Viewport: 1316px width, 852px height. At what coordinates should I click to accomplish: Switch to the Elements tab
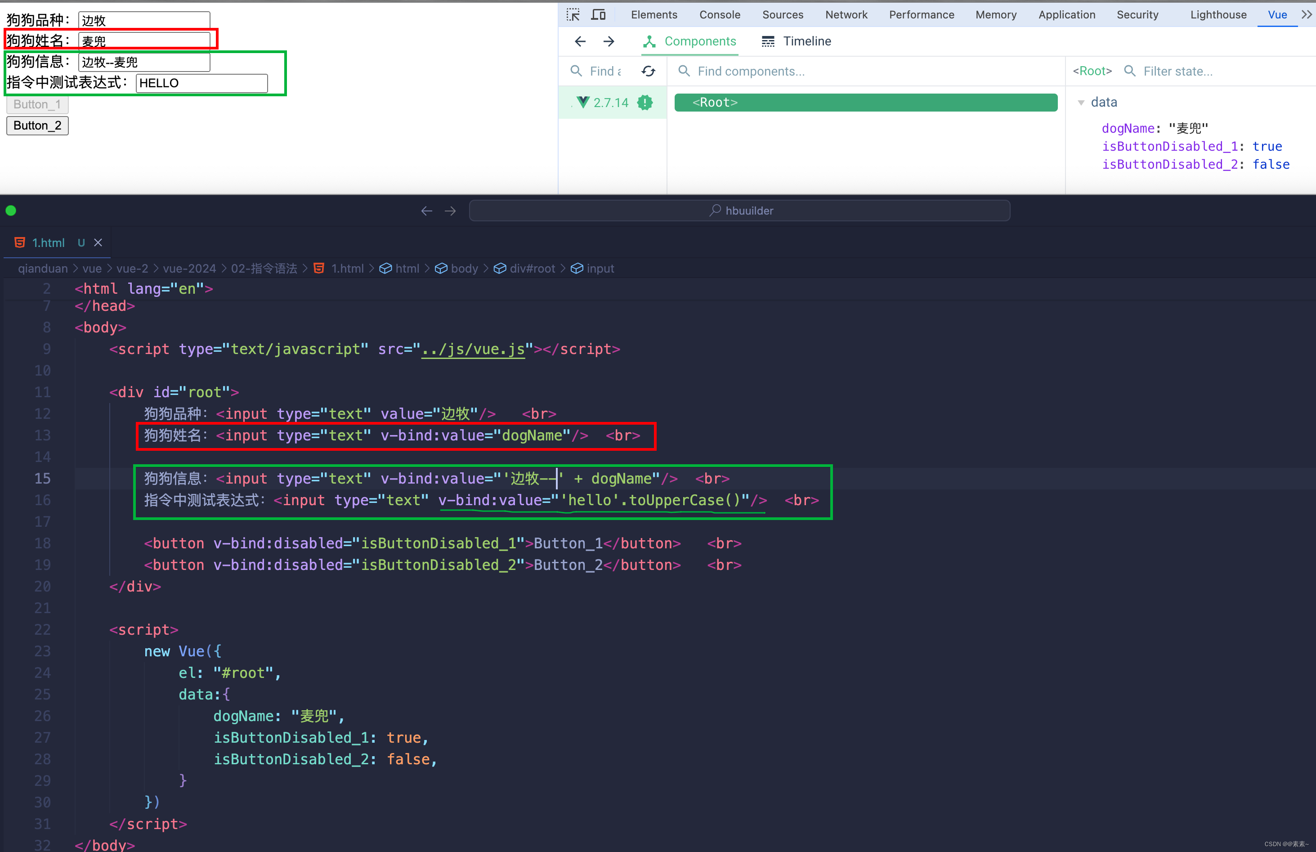click(x=654, y=15)
